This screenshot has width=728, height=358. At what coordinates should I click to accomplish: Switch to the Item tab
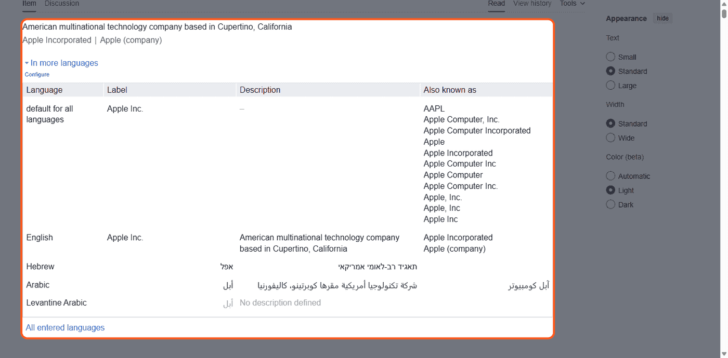29,4
